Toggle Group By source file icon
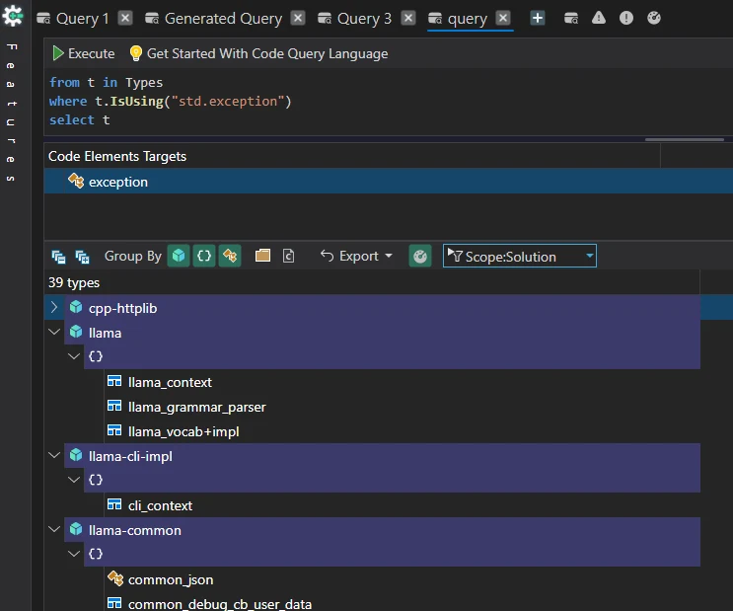The image size is (733, 611). click(288, 256)
